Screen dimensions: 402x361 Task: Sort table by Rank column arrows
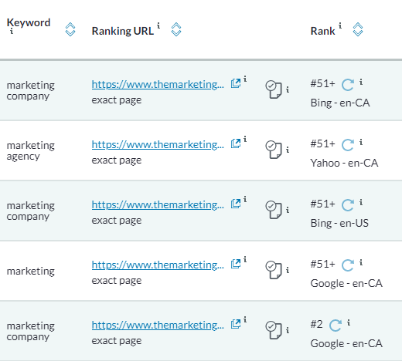pos(358,29)
